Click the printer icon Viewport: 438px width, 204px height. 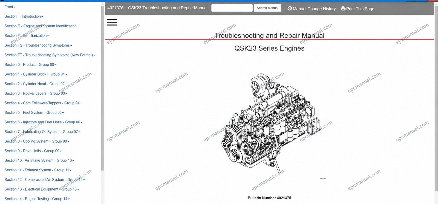coord(343,8)
